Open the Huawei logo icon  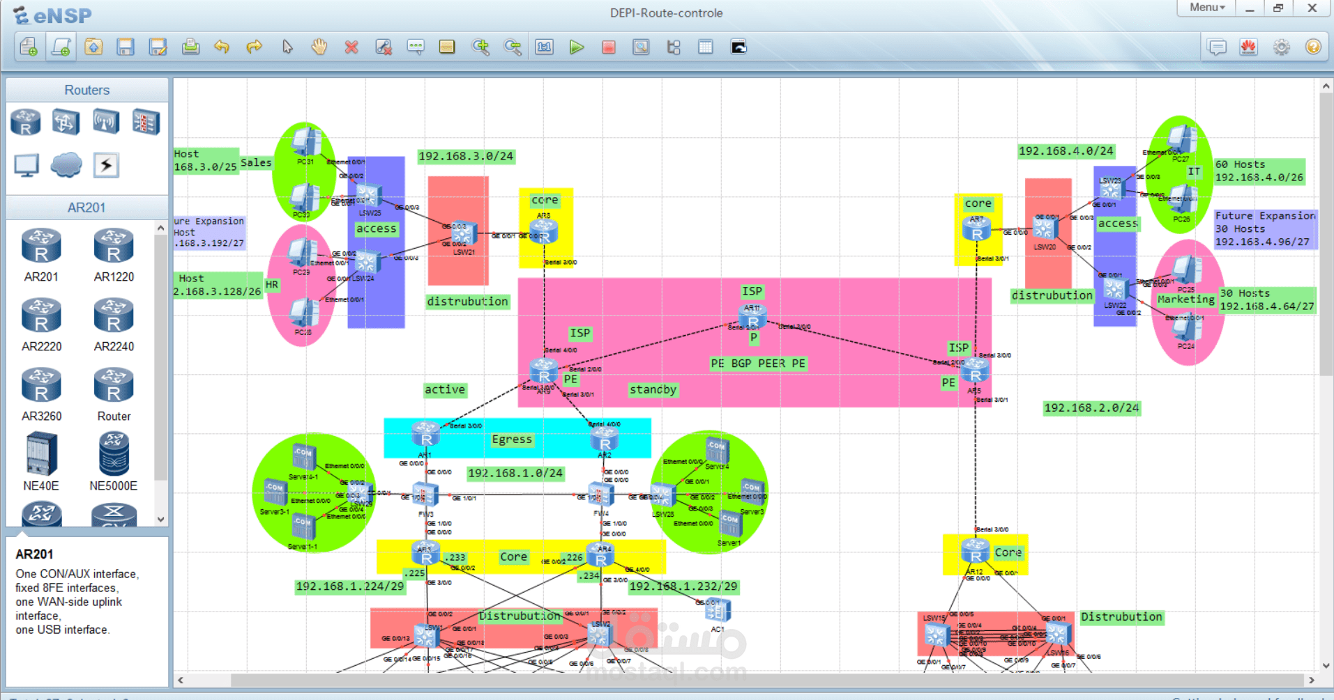(1248, 47)
